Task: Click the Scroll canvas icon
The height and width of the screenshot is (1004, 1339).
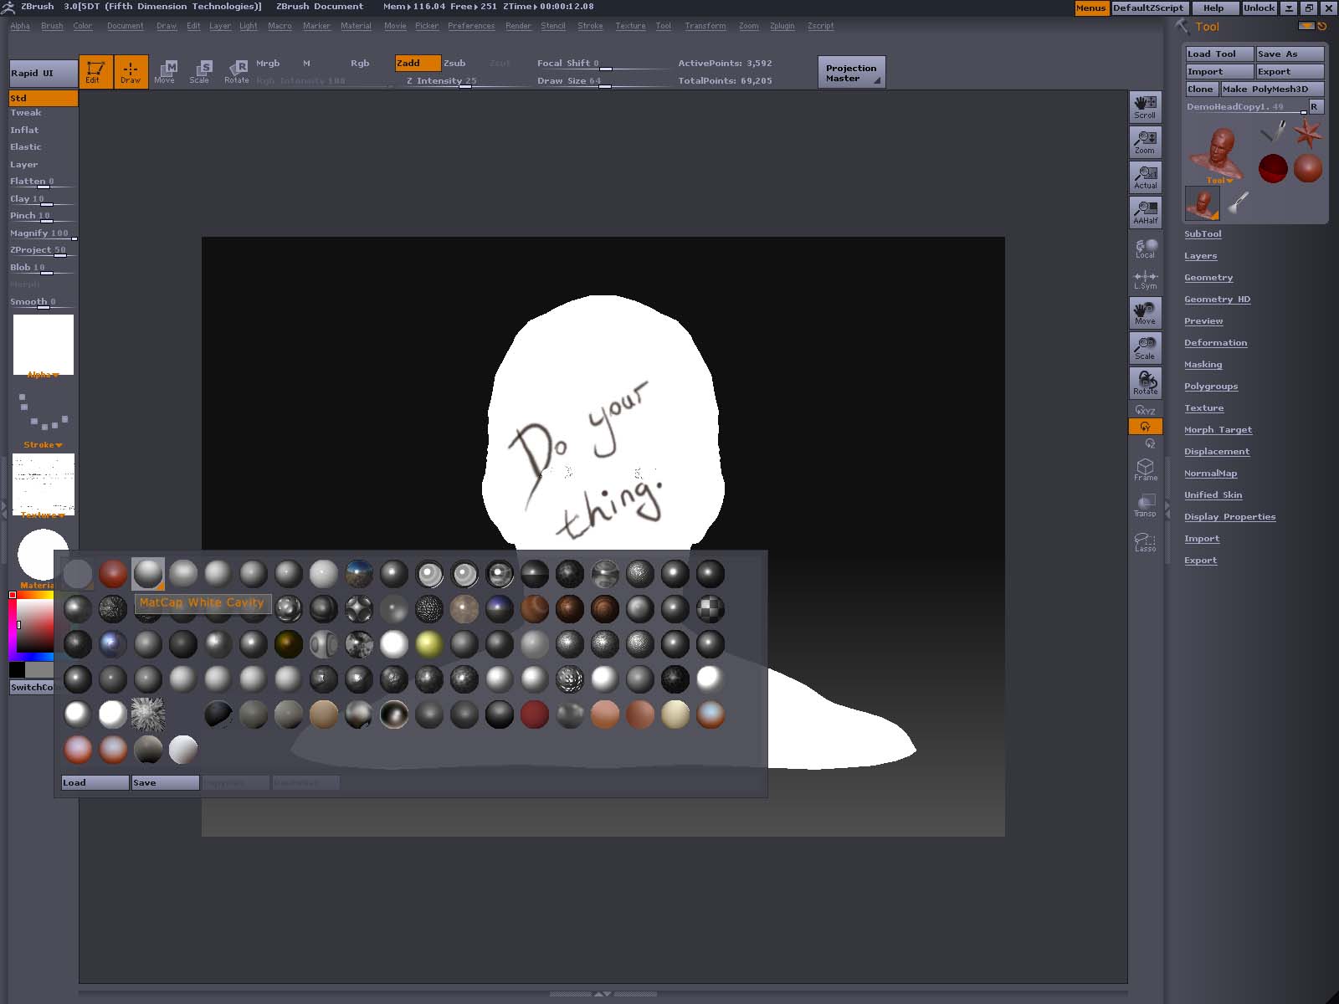Action: click(1145, 107)
